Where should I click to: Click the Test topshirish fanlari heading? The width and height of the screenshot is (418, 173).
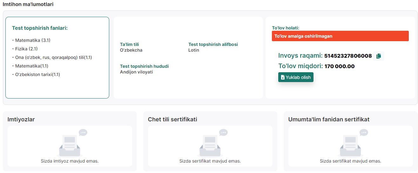coord(40,28)
